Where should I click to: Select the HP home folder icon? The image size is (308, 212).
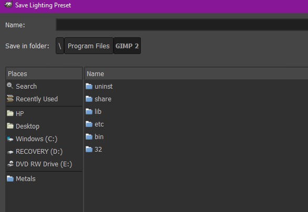(x=10, y=113)
